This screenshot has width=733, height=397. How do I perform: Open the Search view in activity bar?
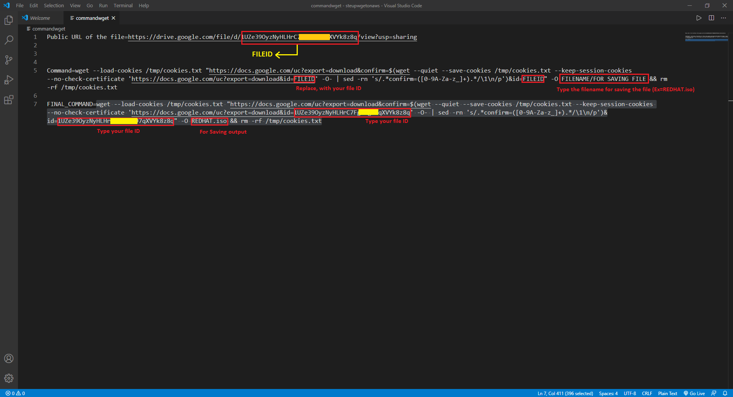(x=9, y=40)
